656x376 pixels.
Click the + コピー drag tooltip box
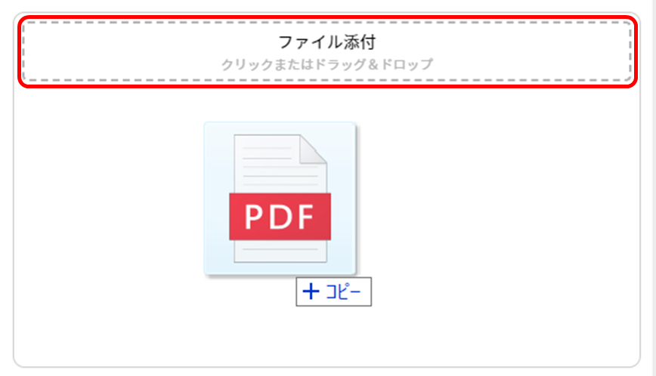pos(333,291)
